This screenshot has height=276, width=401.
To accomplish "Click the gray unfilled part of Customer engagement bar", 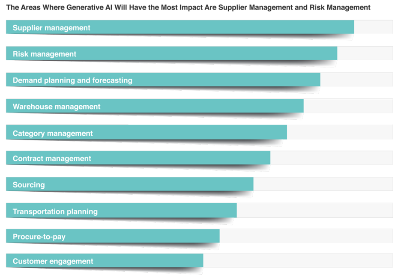I will pos(298,260).
